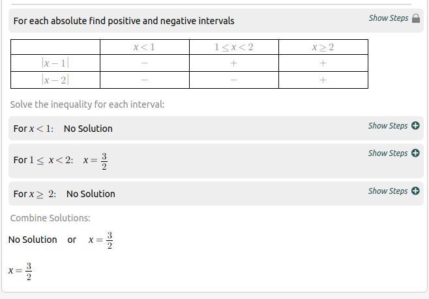Click the plus sign cell for |x−2| row
This screenshot has height=299, width=429.
323,80
